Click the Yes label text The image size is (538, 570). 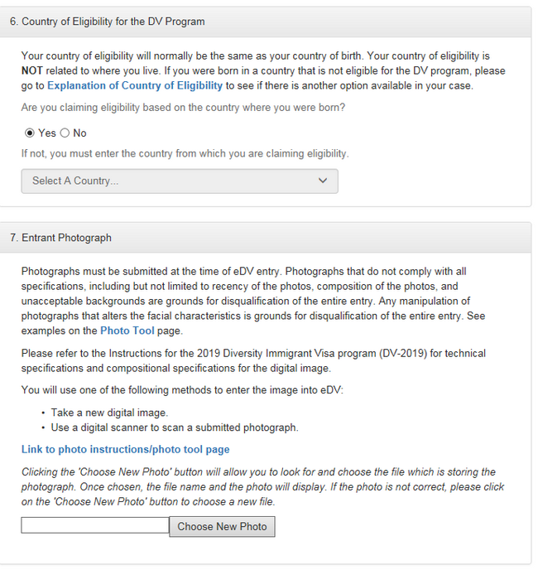pyautogui.click(x=47, y=133)
